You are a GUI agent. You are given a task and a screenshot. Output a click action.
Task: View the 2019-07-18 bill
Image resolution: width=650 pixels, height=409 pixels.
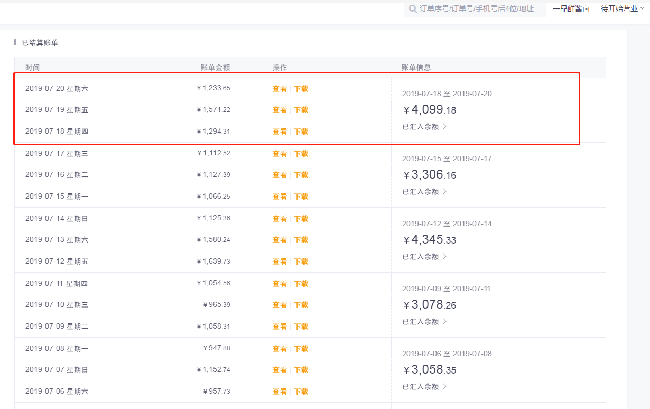(280, 132)
